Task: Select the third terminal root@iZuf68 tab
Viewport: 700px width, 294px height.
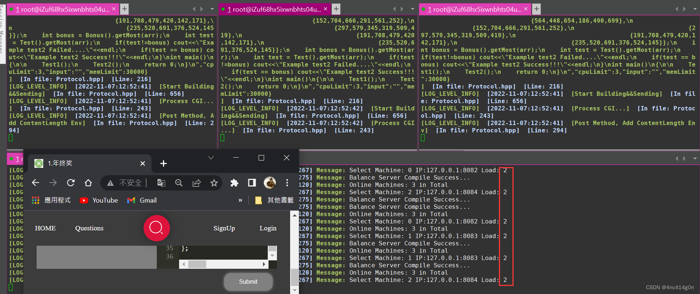Action: [475, 9]
